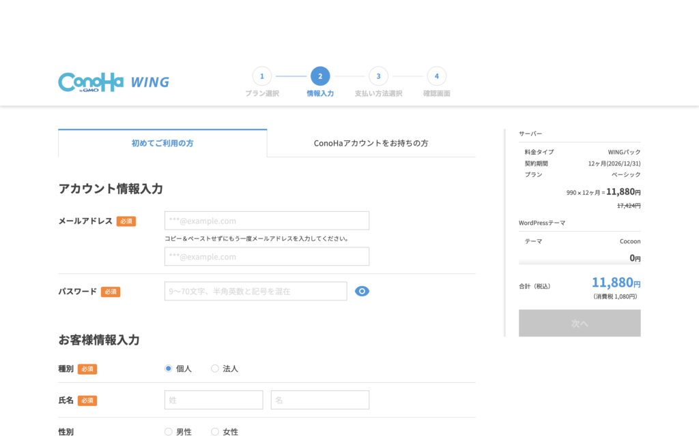Click the Cocoon WordPress theme entry
699x436 pixels.
629,241
